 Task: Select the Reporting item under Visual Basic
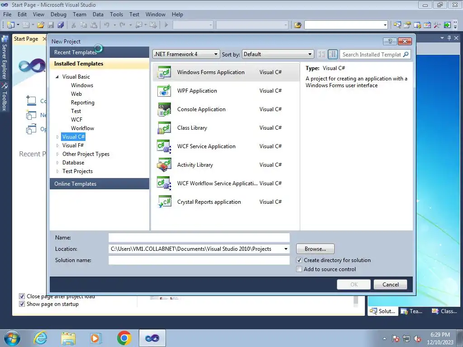tap(83, 103)
